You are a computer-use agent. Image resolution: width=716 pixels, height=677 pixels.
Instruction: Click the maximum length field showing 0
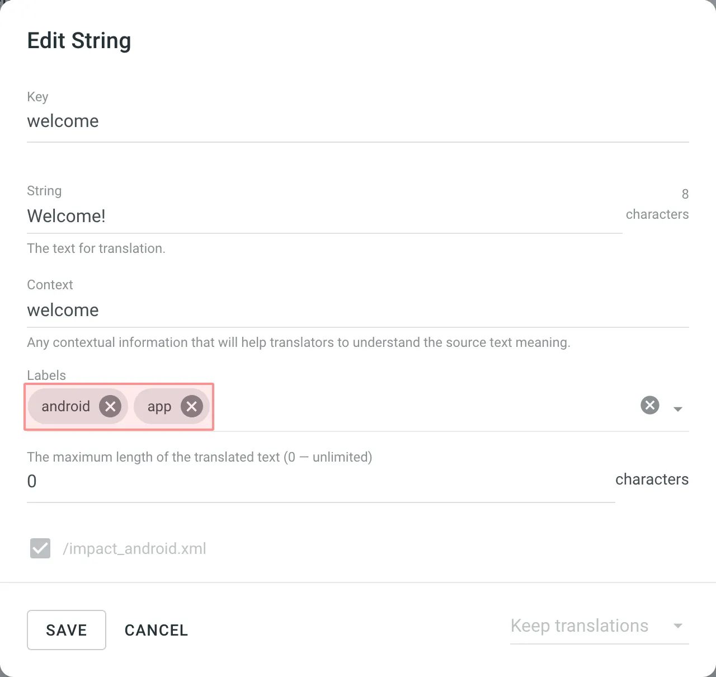pyautogui.click(x=320, y=481)
